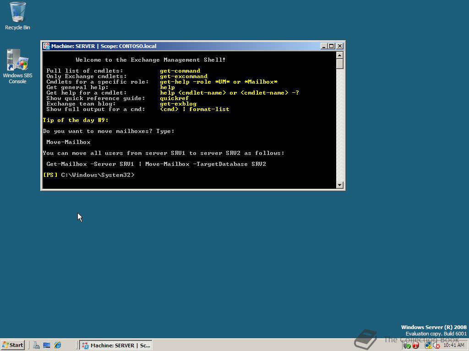Click 'Do you want to move mailboxes?' line
This screenshot has width=469, height=351.
(x=109, y=131)
